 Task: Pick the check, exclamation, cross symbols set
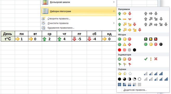click(x=151, y=59)
